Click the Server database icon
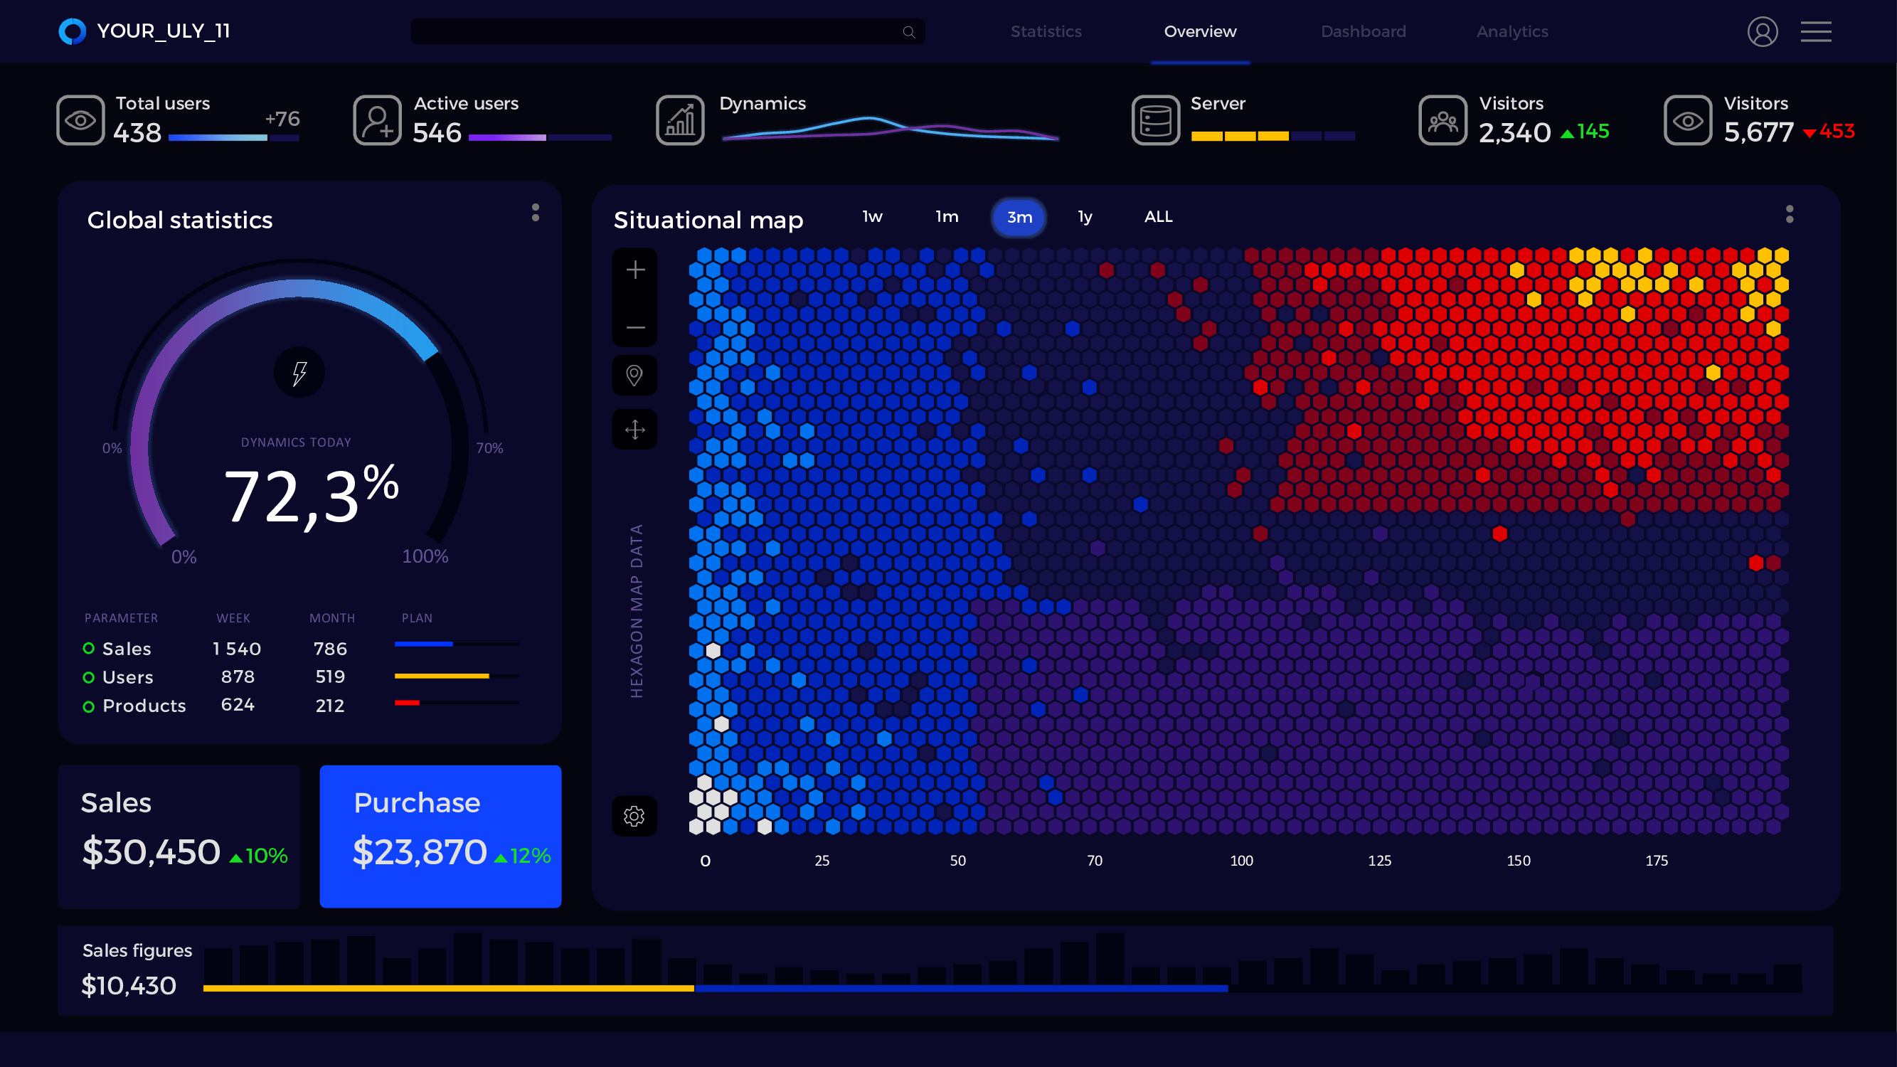 1155,120
